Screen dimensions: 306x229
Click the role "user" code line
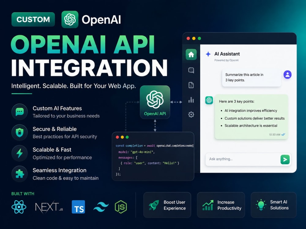click(150, 163)
